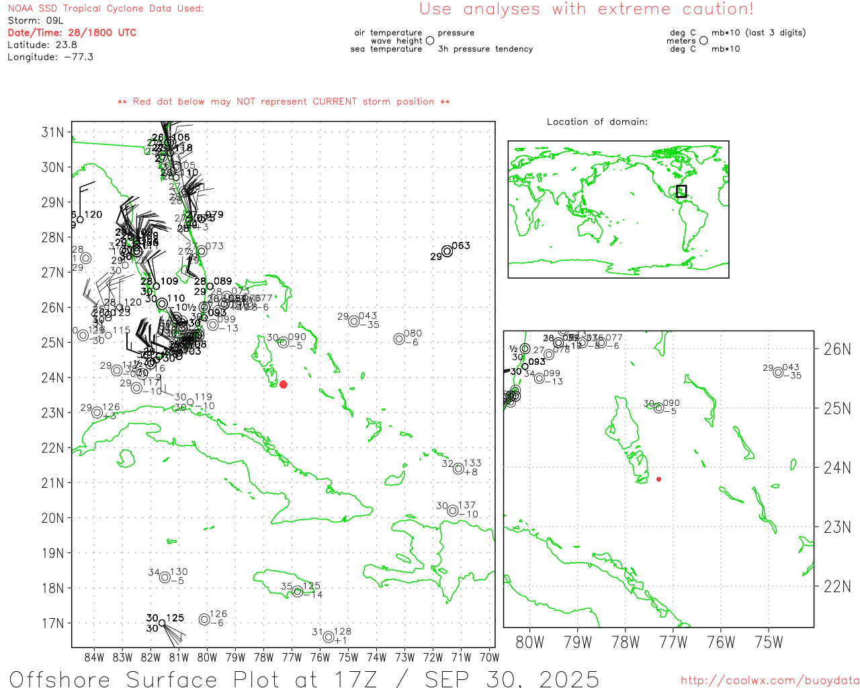Select the 'Latitude: 23.8' value
The height and width of the screenshot is (688, 860).
[42, 45]
